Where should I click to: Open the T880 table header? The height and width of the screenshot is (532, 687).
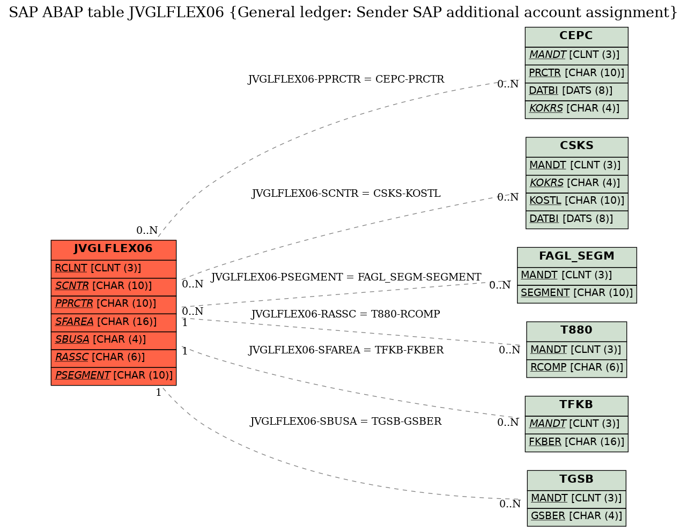click(577, 331)
